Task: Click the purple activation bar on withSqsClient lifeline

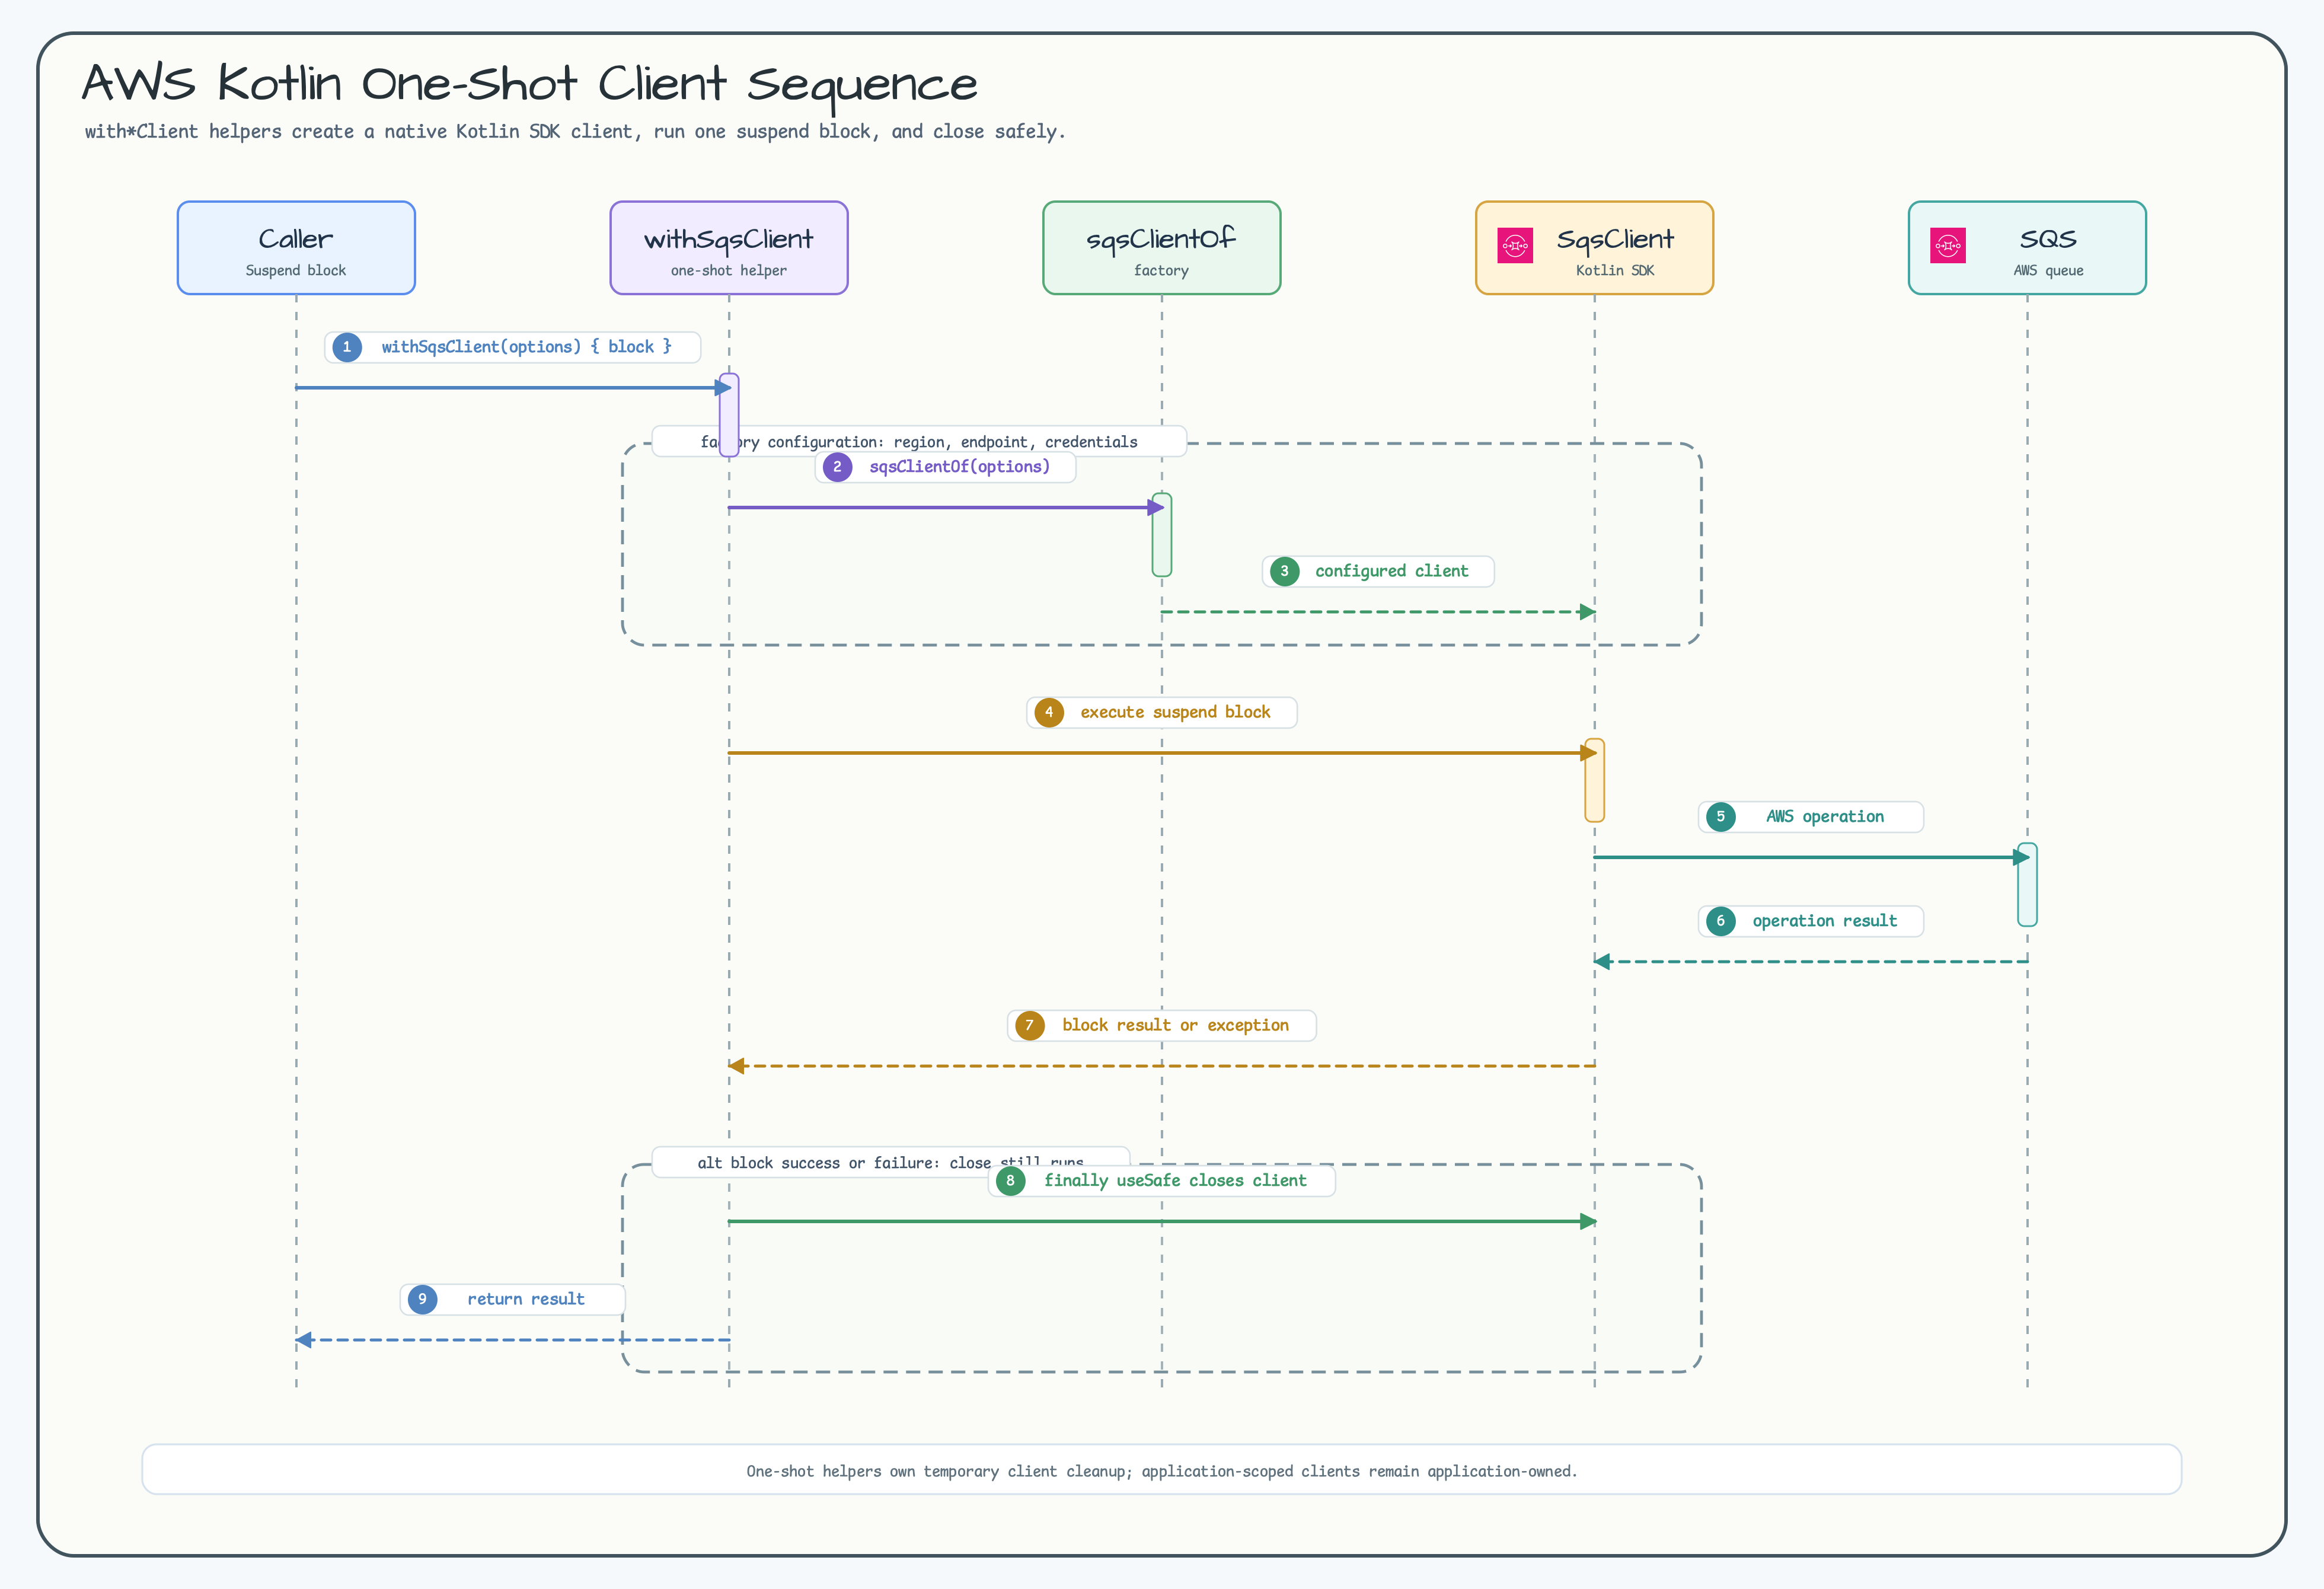Action: pyautogui.click(x=729, y=415)
